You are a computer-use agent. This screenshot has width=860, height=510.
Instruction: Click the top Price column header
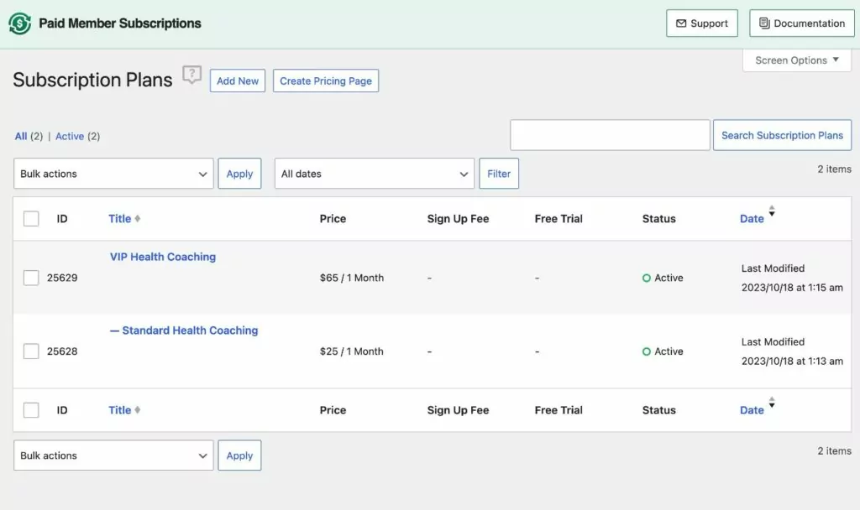pyautogui.click(x=333, y=219)
